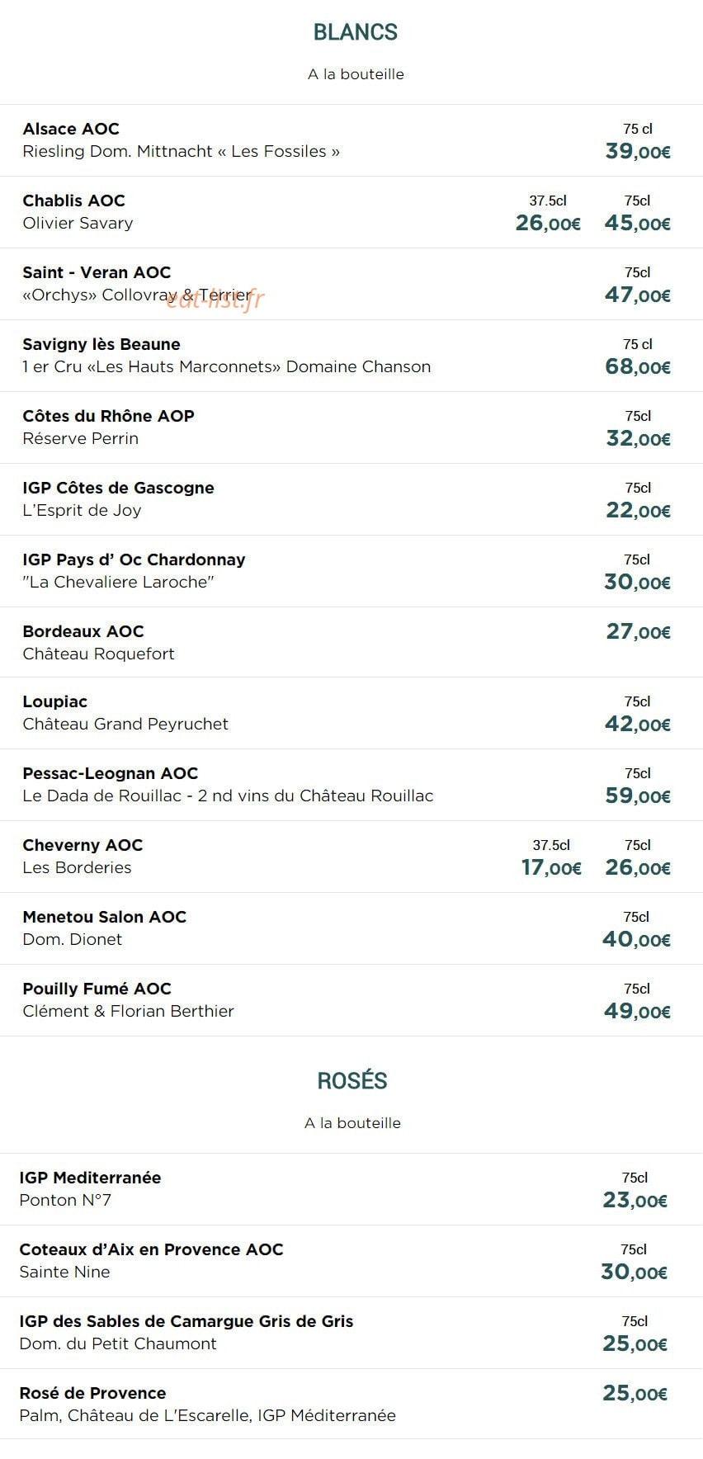Select the Alsace AOC Riesling entry
The width and height of the screenshot is (703, 1459).
(351, 140)
